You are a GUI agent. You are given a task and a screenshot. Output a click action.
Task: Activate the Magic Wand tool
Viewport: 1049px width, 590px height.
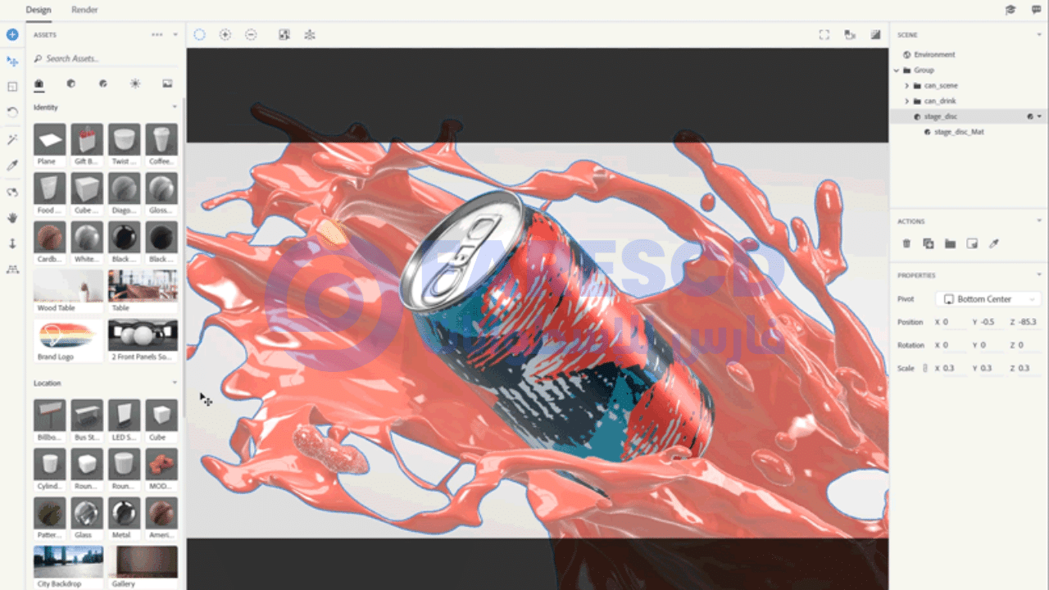[12, 140]
